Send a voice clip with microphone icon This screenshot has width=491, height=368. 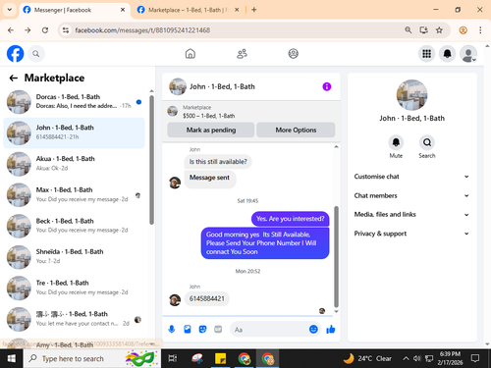coord(172,329)
